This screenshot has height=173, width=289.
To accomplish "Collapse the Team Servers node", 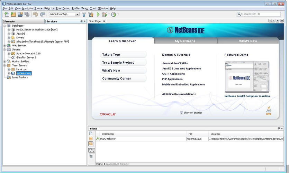I will click(x=4, y=65).
